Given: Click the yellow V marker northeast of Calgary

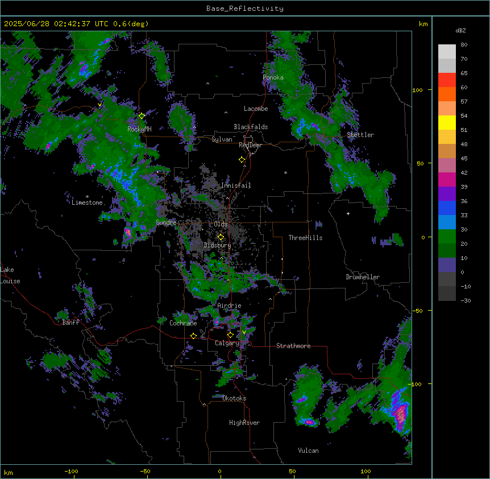Looking at the screenshot, I should point(244,332).
